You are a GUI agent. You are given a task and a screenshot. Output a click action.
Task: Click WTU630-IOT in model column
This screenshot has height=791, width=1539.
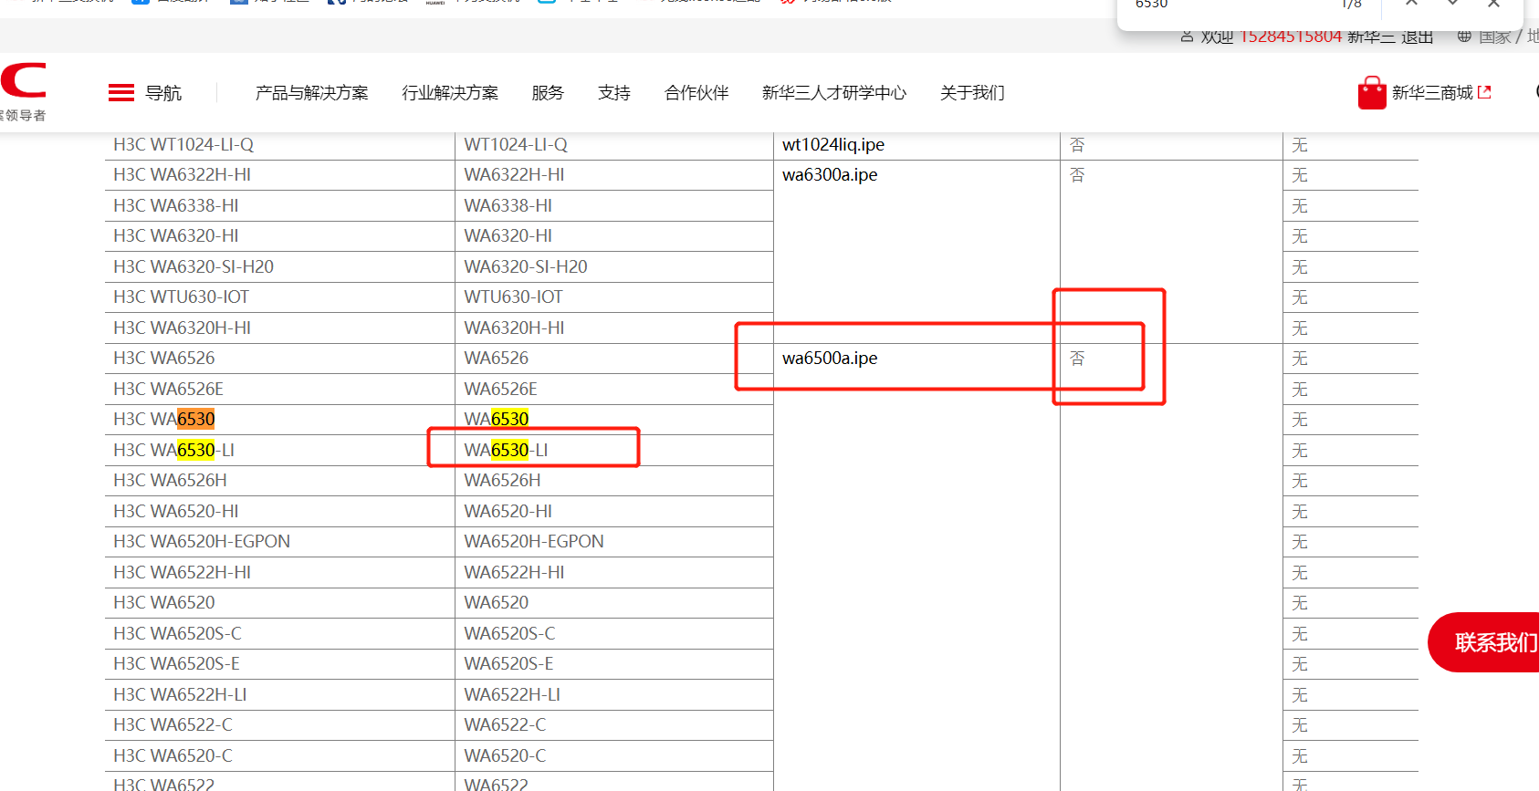[513, 297]
